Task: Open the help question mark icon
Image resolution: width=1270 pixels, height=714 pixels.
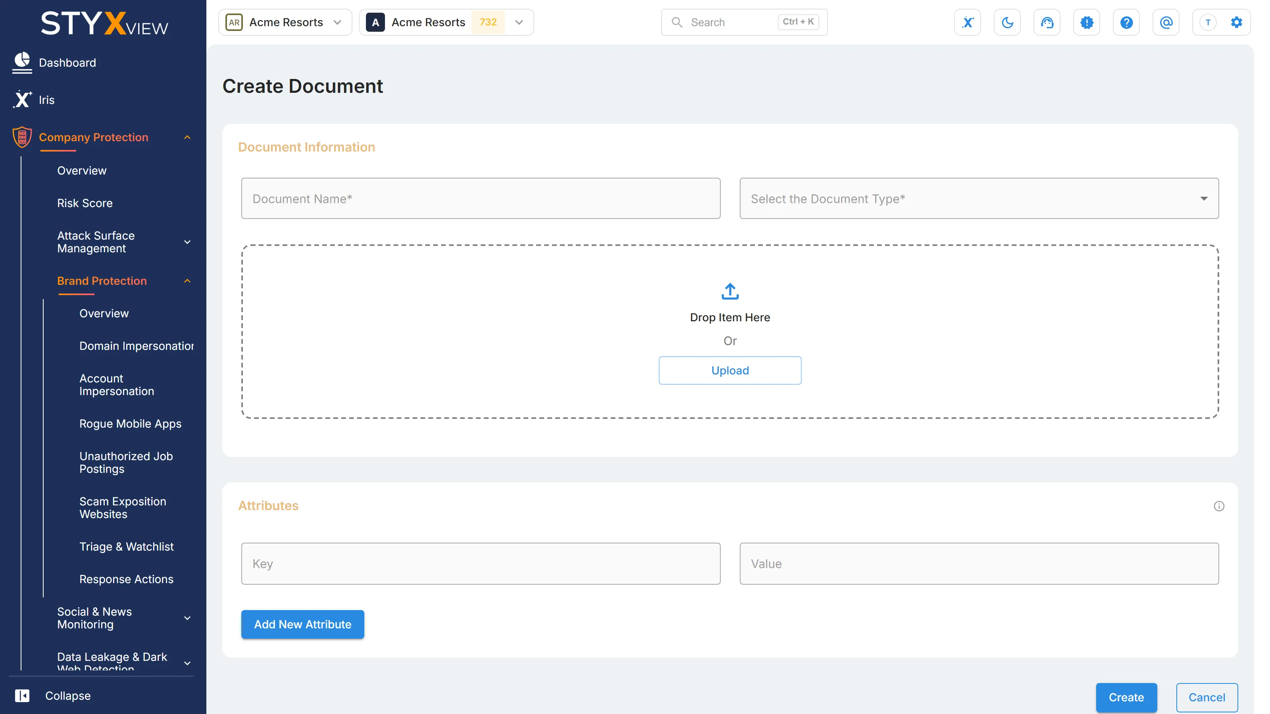Action: coord(1126,22)
